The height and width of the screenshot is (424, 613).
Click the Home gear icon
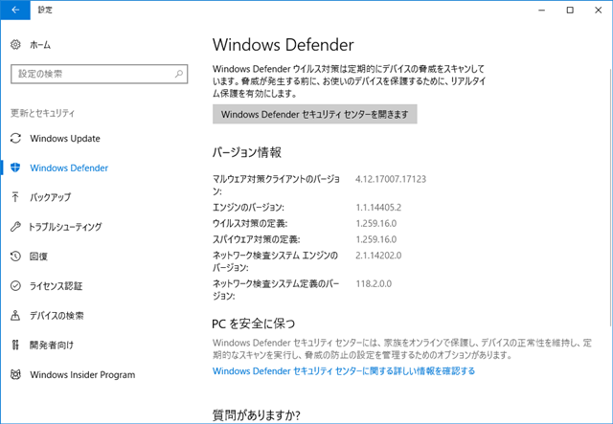pyautogui.click(x=15, y=45)
